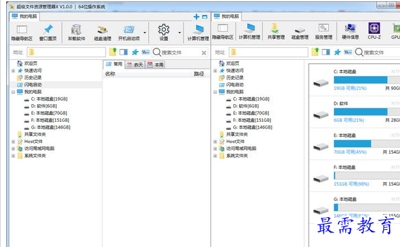
Task: Click blue star favorite icon in left pane
Action: coord(135,52)
